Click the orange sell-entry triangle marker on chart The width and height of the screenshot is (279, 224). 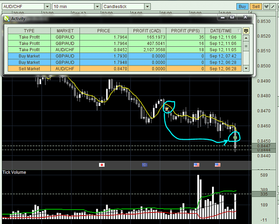[x=167, y=109]
